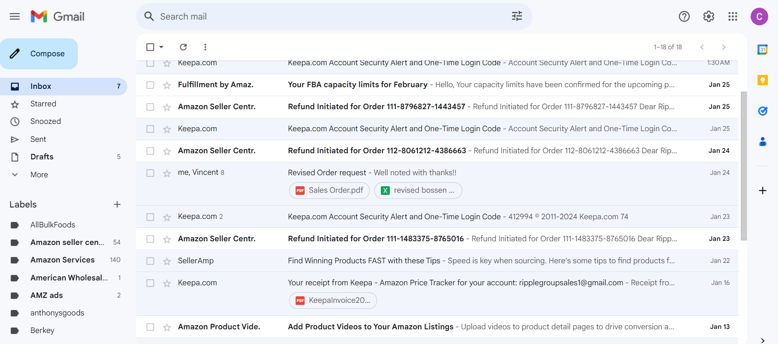Image resolution: width=778 pixels, height=344 pixels.
Task: Open the main menu hamburger icon
Action: 15,16
